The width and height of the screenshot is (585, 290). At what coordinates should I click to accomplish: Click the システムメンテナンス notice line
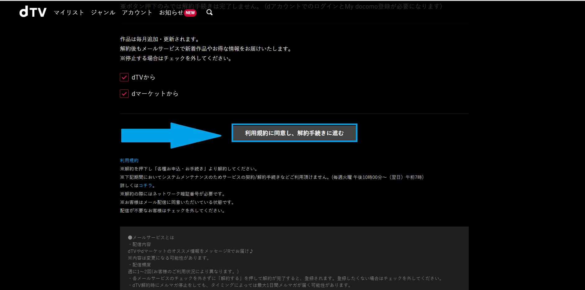[272, 177]
